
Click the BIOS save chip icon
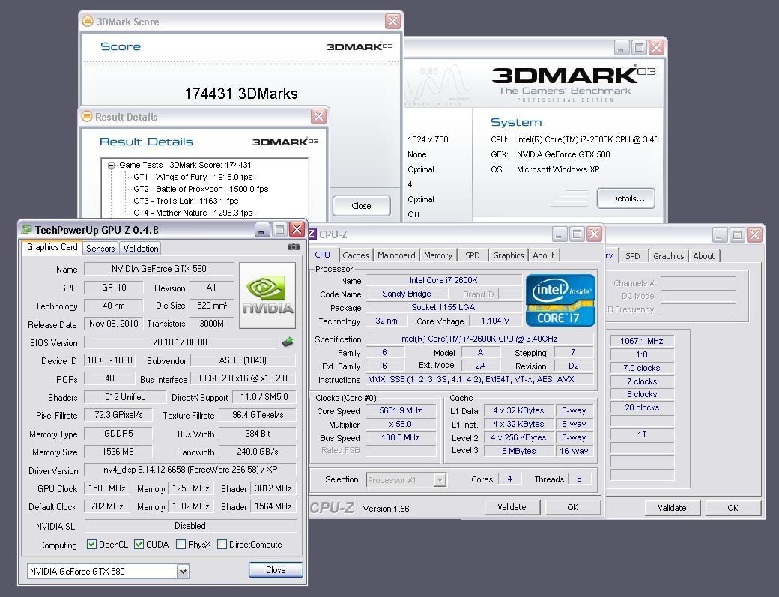click(288, 342)
